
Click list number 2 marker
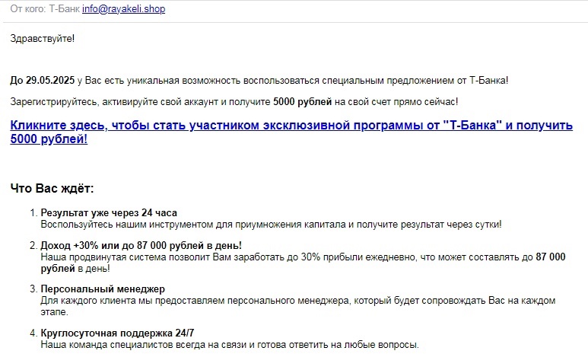click(32, 246)
